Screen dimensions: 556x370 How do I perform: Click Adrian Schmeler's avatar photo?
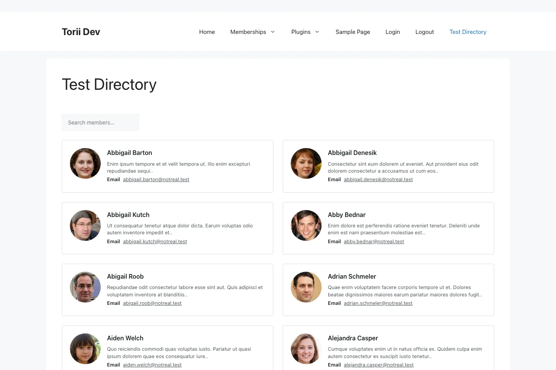(x=306, y=287)
